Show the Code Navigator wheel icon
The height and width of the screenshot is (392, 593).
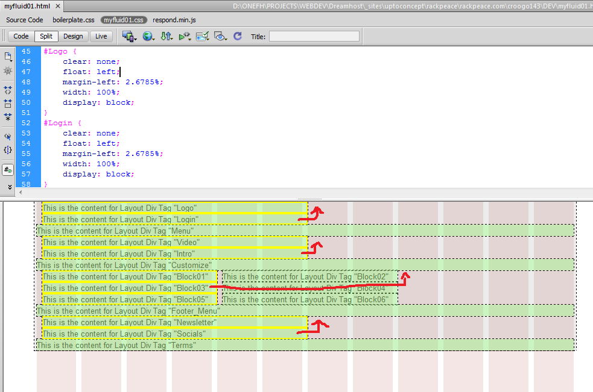8,70
